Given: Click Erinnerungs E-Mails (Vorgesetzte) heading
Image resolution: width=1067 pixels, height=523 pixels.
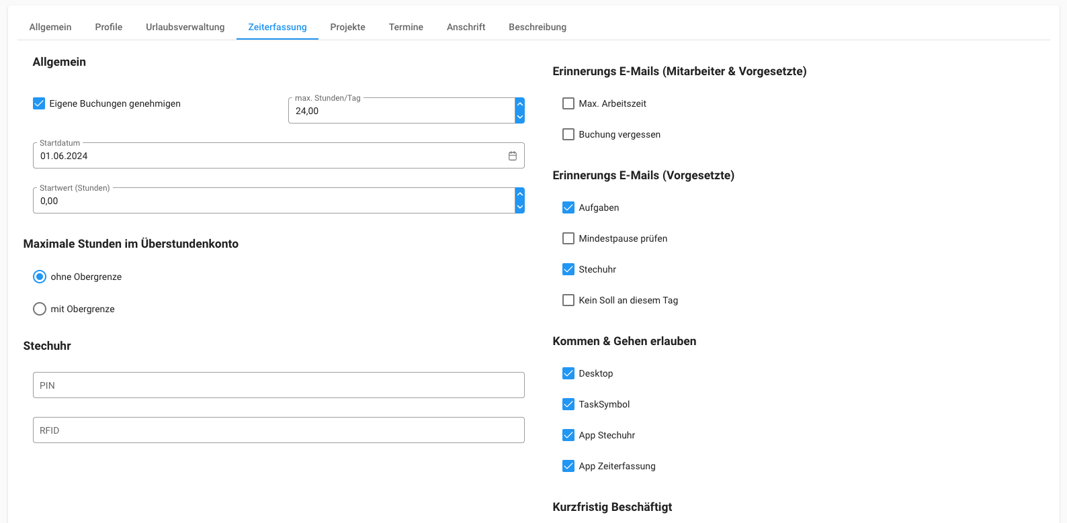Looking at the screenshot, I should click(x=644, y=175).
